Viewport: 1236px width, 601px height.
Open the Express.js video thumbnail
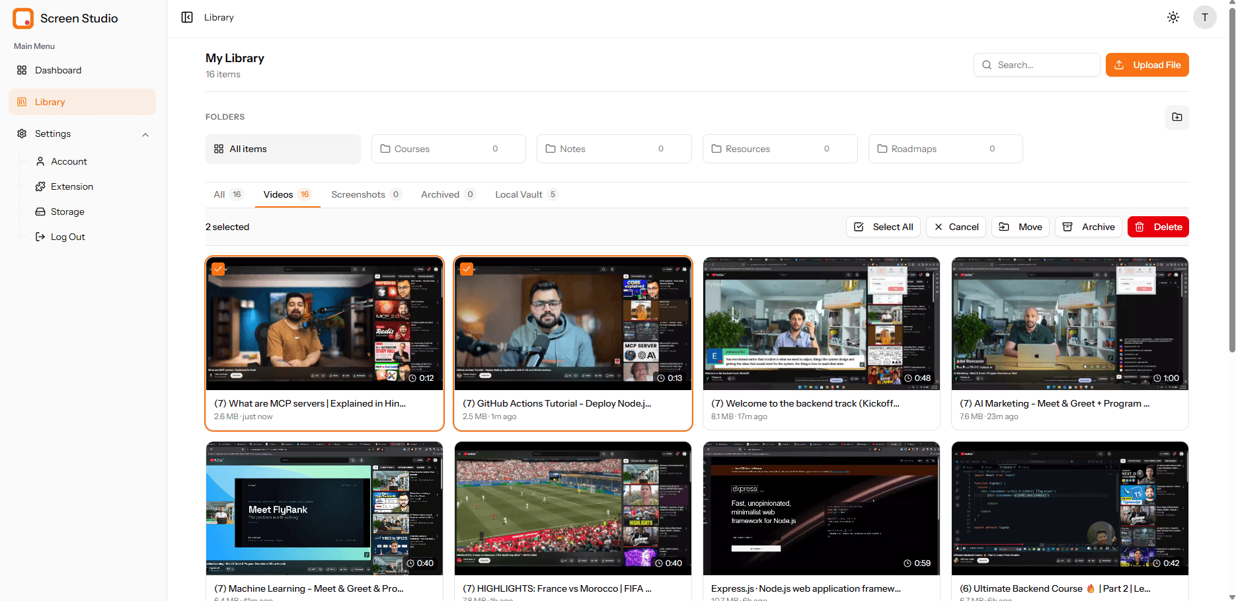tap(822, 508)
